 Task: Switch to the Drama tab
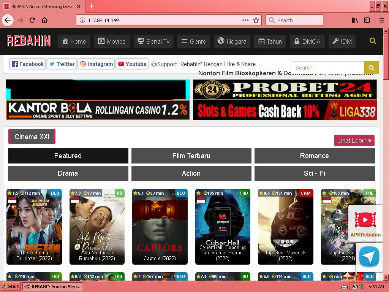68,173
